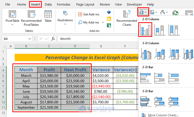The image size is (194, 117).
Task: Open the Insert Column or Bar Chart dropdown
Action: (x=143, y=12)
